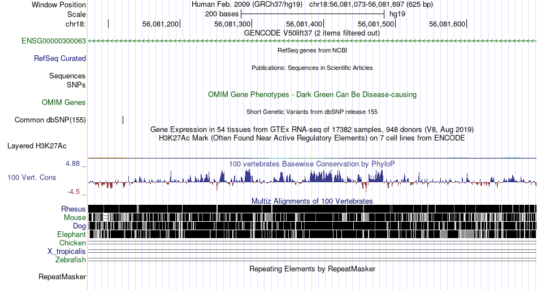Click the Dog alignment row label

click(79, 226)
